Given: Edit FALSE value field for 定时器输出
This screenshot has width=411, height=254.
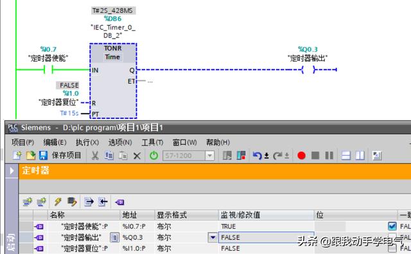Looking at the screenshot, I should click(x=267, y=237).
